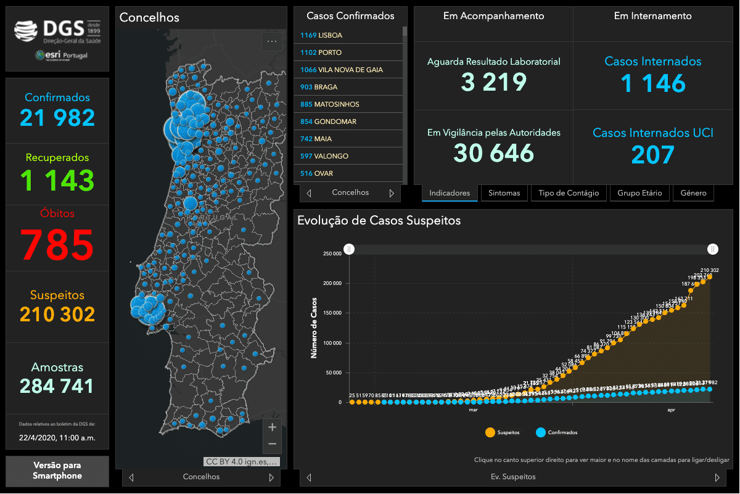Click right arrow below the Concelhos map

(271, 477)
